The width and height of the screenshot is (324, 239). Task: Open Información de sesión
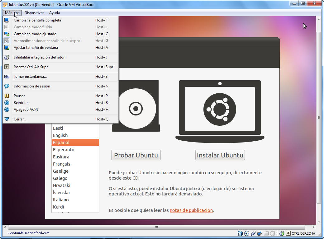tap(60, 86)
